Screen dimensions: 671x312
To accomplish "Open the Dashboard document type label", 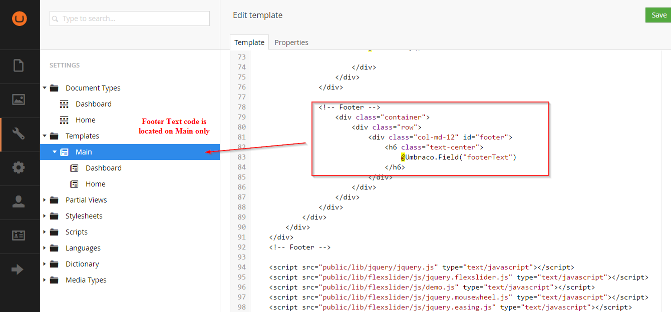I will 94,104.
